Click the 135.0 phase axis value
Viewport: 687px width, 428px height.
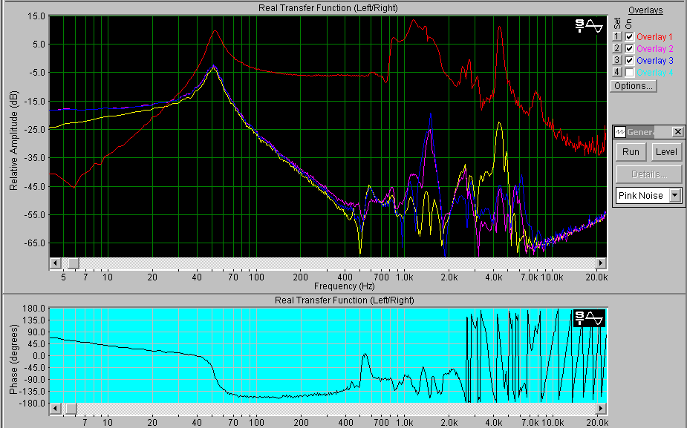point(34,320)
